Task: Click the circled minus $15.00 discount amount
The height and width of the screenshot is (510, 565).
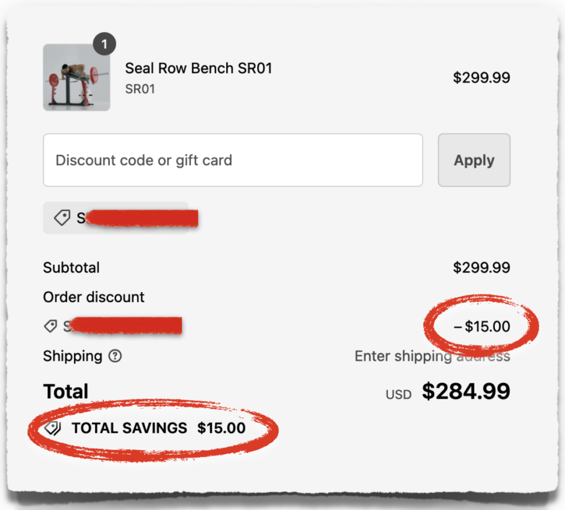Action: pos(482,326)
